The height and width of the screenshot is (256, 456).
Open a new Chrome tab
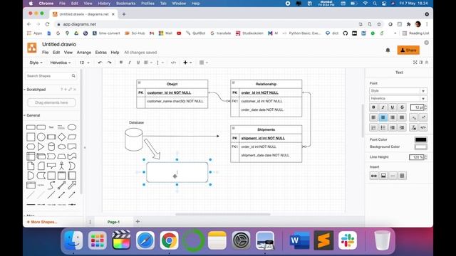click(x=124, y=14)
